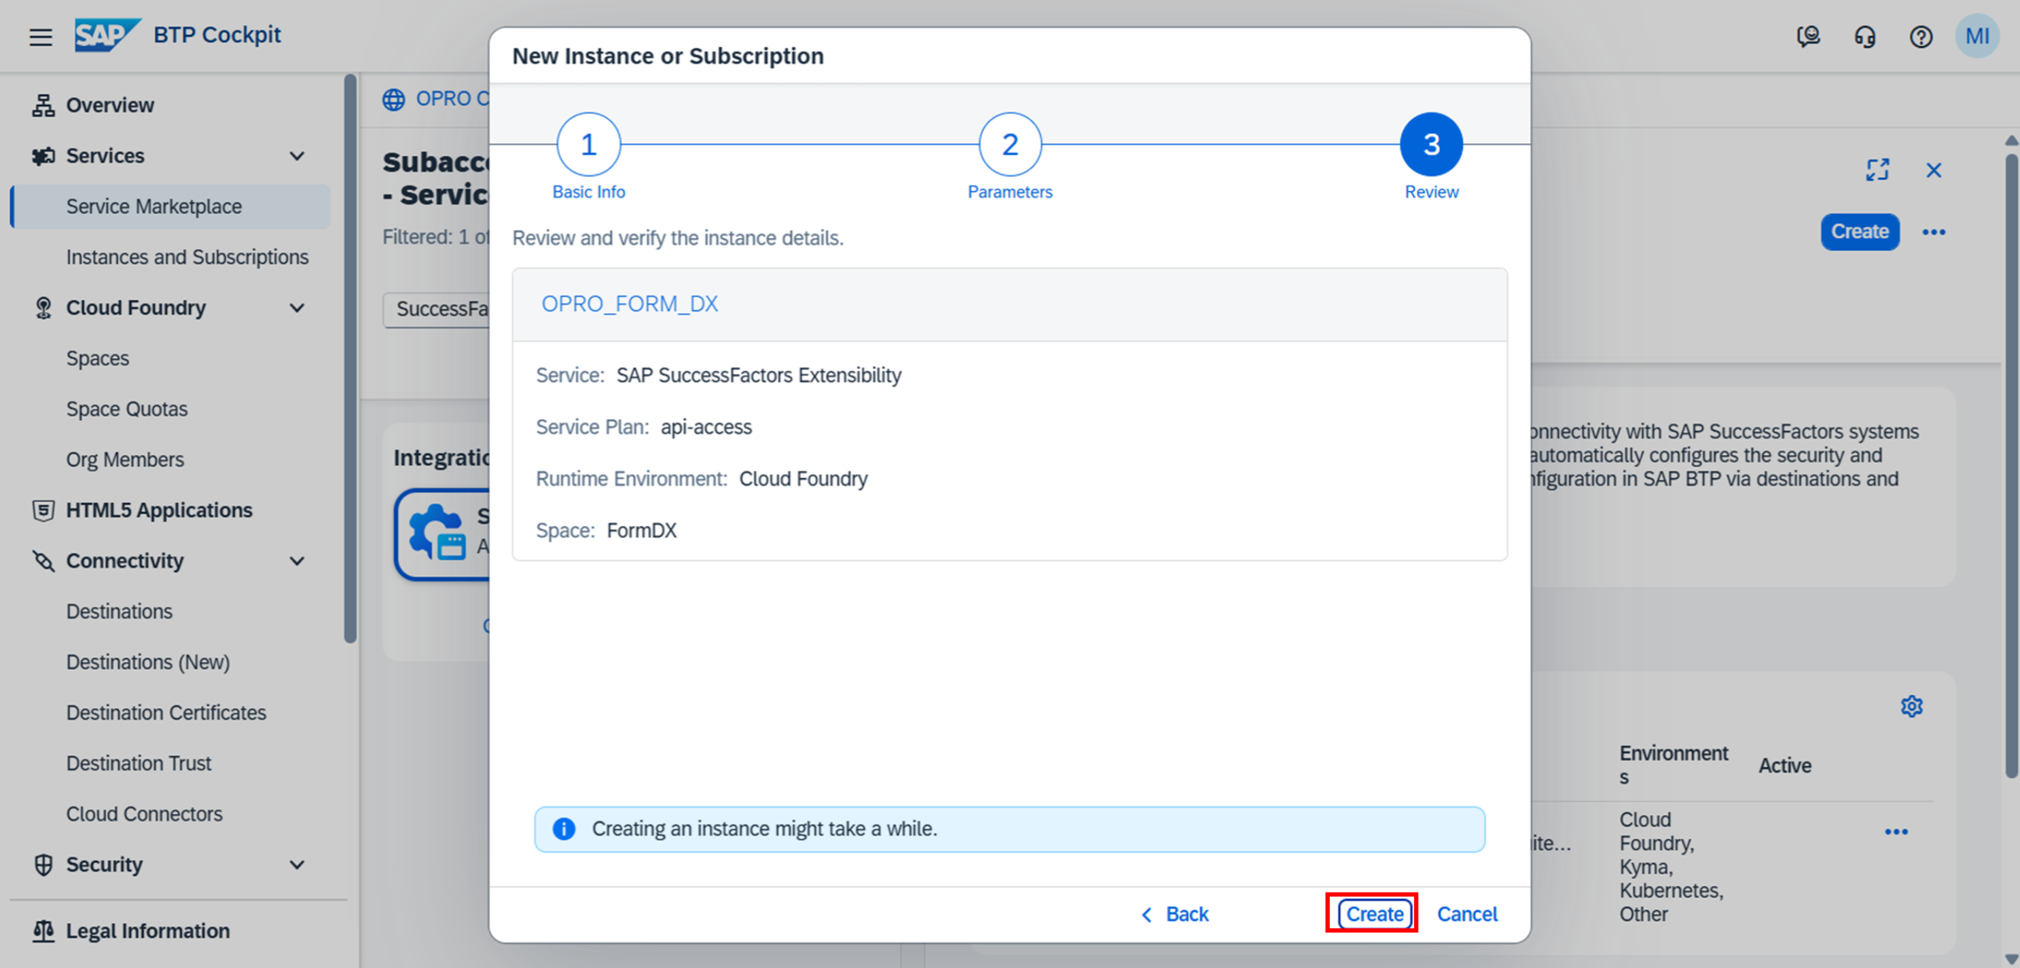
Task: Click the SAP logo
Action: (x=107, y=35)
